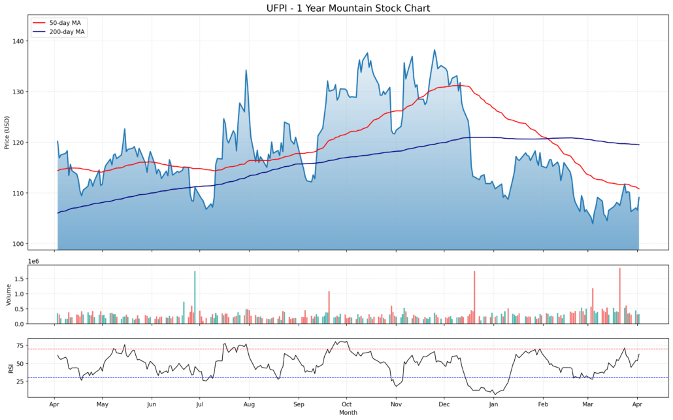The image size is (673, 420).
Task: Click the "RSI" axis label
Action: click(10, 368)
